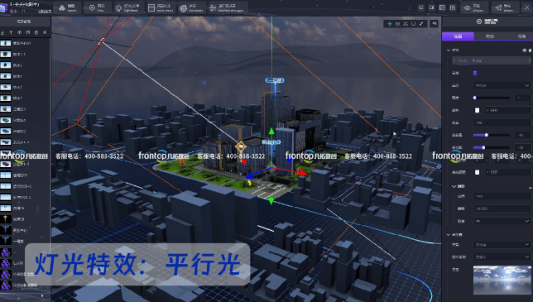
Task: Select the move gizmo icon in viewport toolbar
Action: (x=390, y=23)
